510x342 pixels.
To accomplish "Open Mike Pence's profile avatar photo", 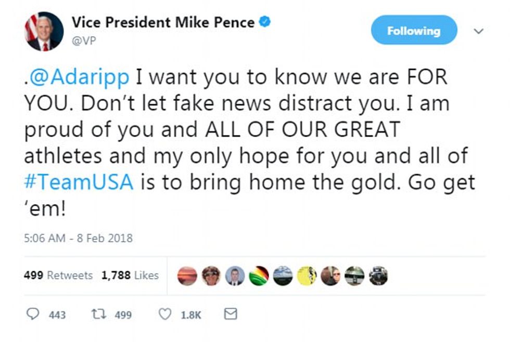I will click(43, 31).
